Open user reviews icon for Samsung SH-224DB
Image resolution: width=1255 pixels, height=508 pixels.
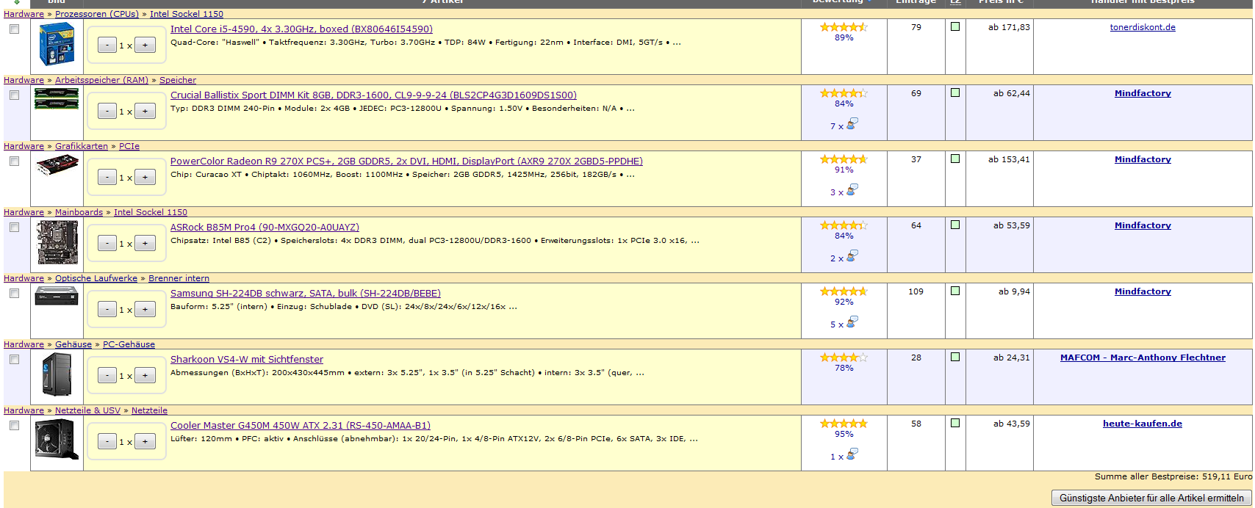coord(852,322)
